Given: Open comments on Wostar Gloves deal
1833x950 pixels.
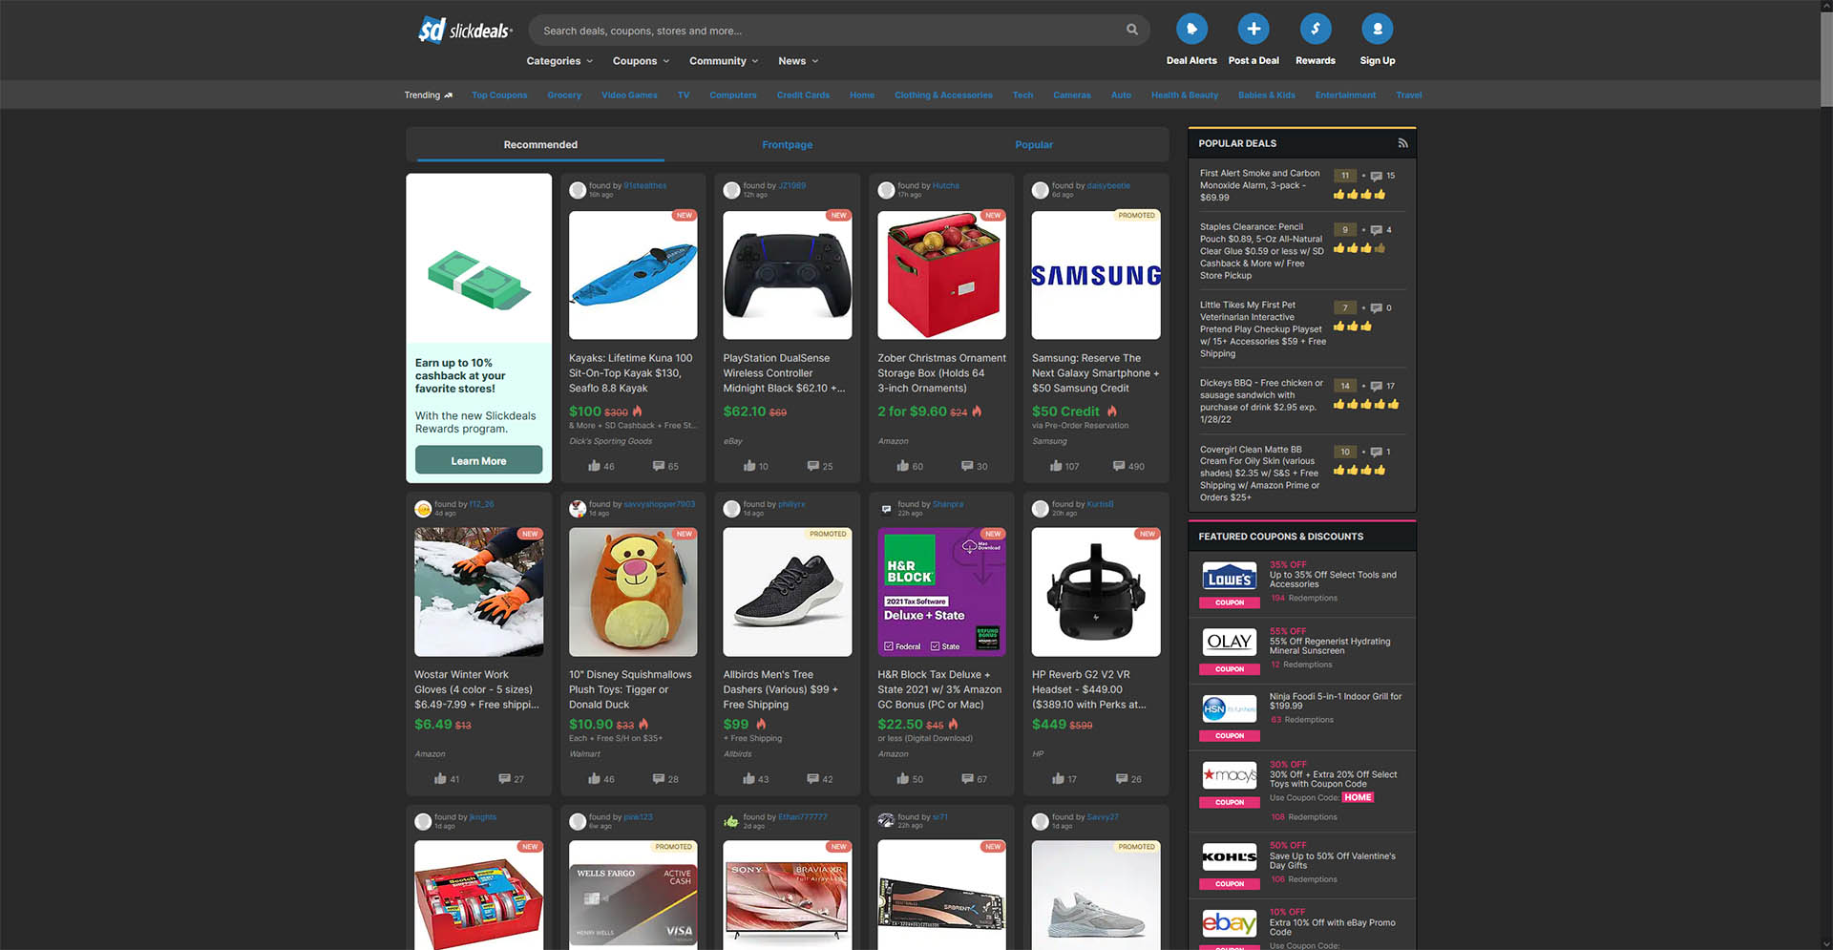Looking at the screenshot, I should pos(504,779).
